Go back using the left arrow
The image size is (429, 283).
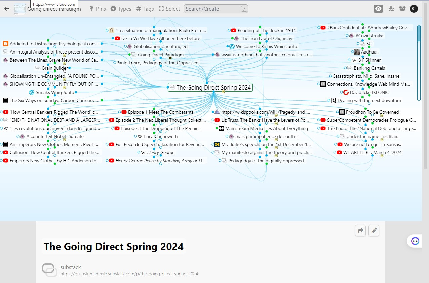[6, 9]
